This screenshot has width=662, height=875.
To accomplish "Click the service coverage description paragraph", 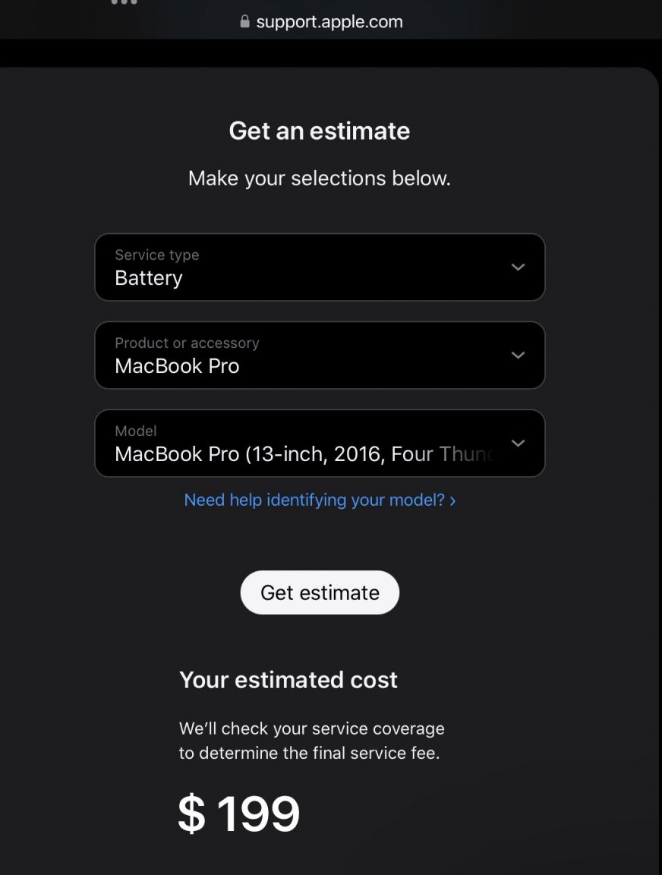I will coord(311,741).
